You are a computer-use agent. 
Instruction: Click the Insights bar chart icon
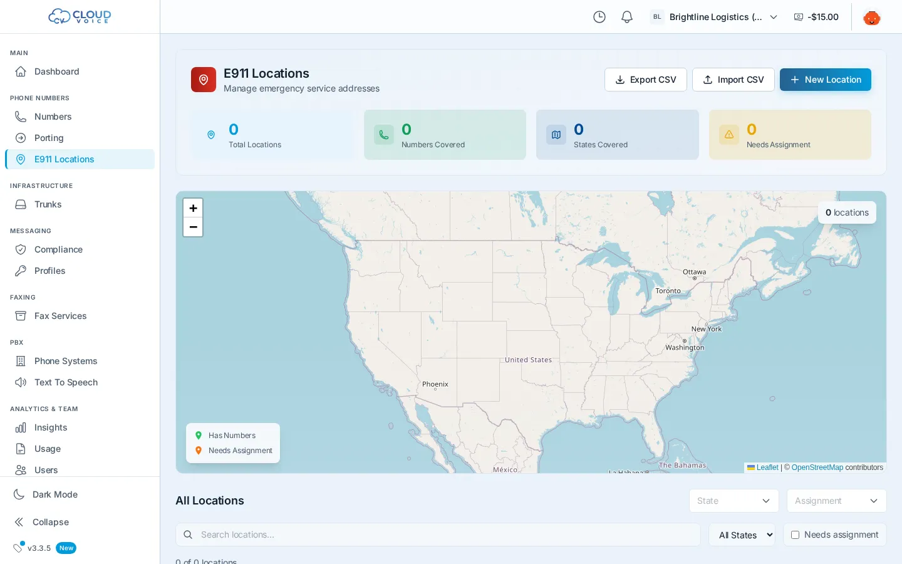(x=21, y=427)
